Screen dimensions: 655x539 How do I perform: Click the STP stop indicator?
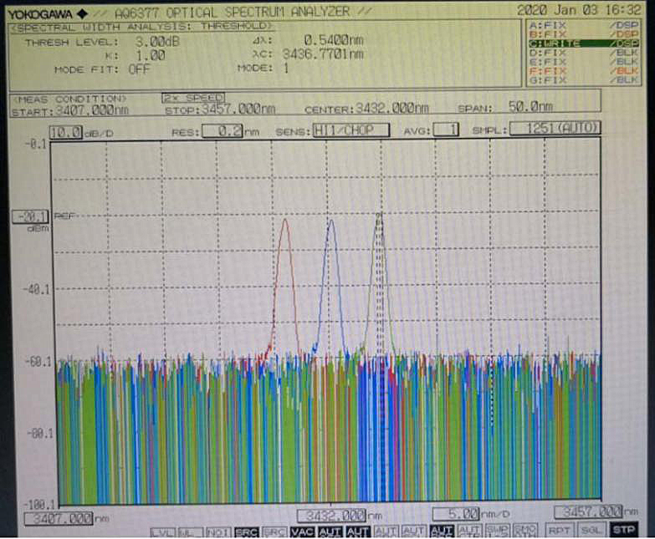click(x=623, y=530)
